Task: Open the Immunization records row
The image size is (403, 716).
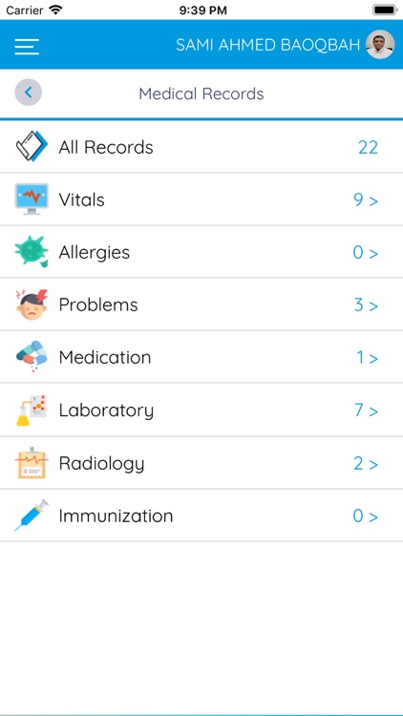Action: 201,516
